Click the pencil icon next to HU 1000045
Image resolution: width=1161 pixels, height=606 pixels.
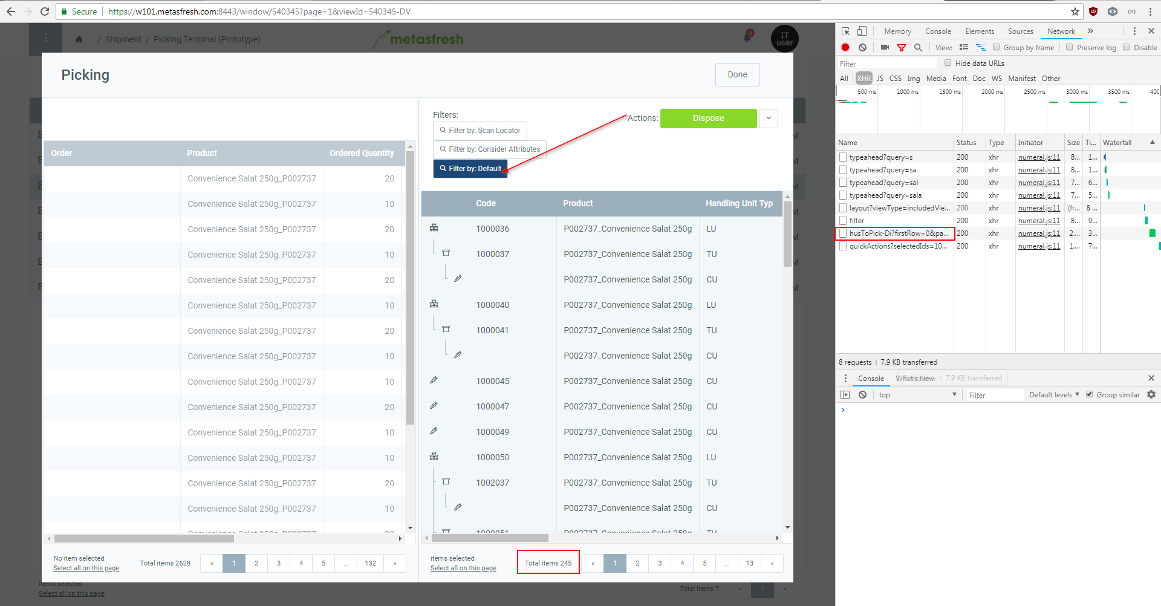pyautogui.click(x=434, y=380)
